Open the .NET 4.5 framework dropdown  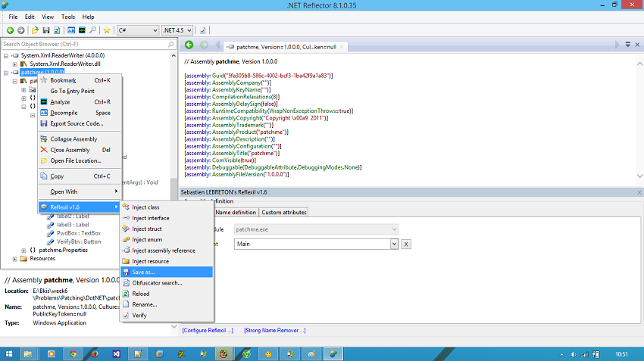(177, 30)
